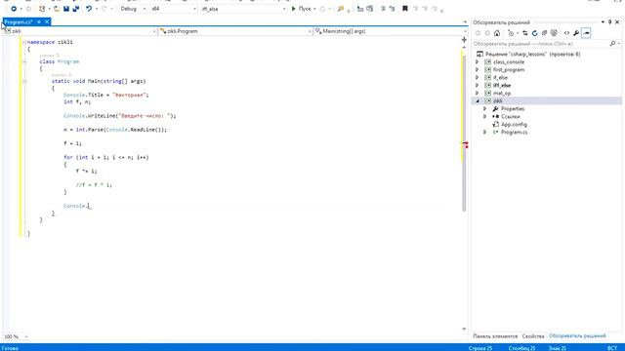Viewport: 625px width, 351px height.
Task: Open the Main(string[] args) member dropdown
Action: point(390,31)
